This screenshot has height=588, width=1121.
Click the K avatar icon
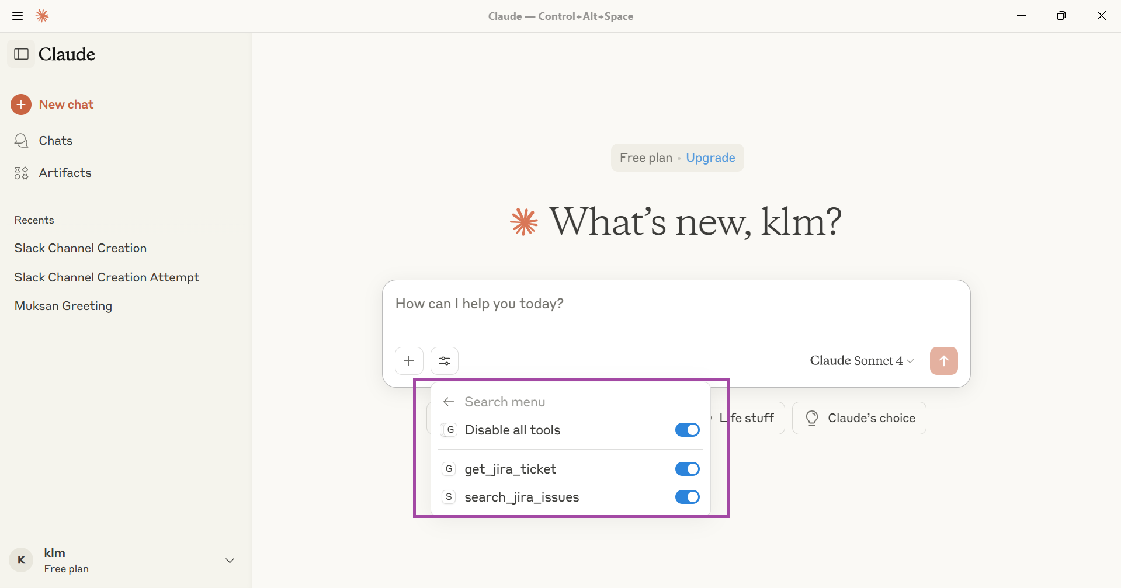21,561
